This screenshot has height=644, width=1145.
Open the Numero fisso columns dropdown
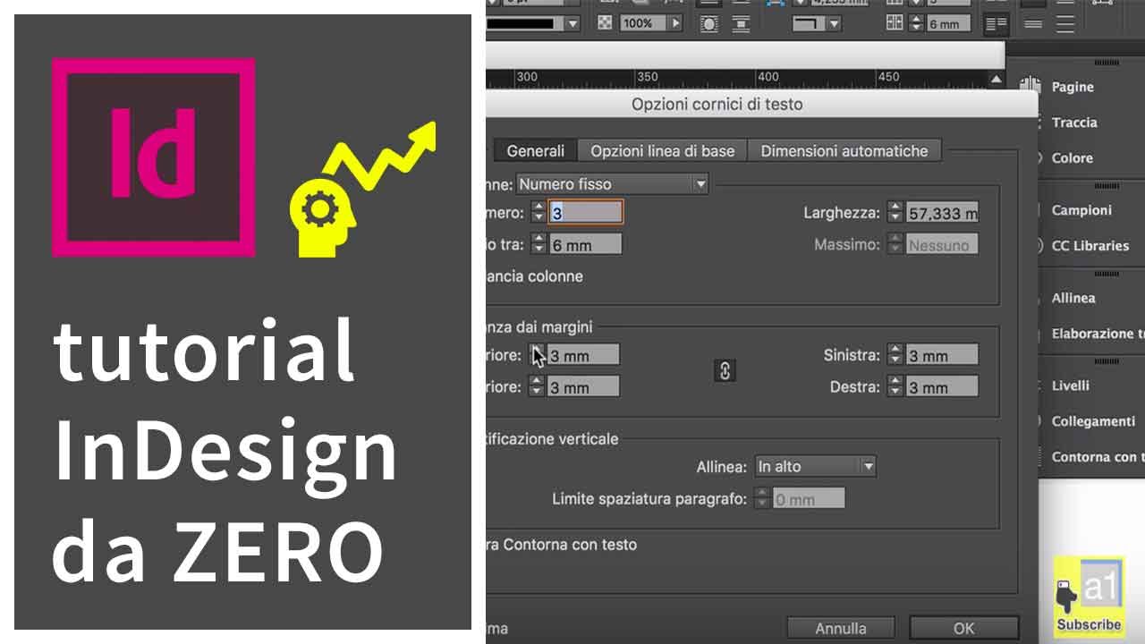[x=613, y=183]
